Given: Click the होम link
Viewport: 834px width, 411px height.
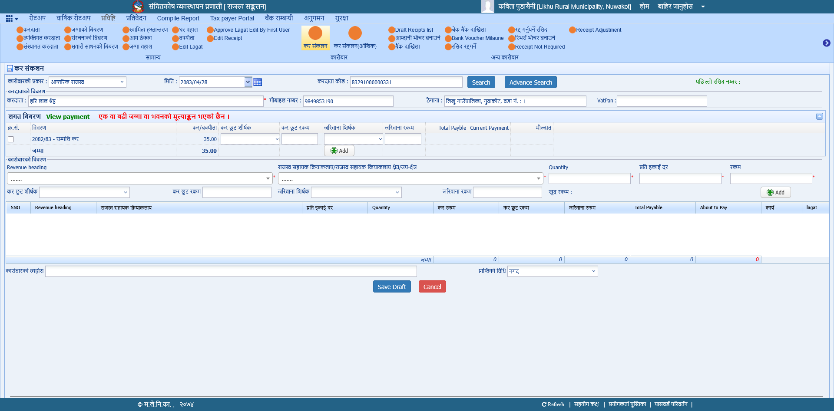Looking at the screenshot, I should tap(644, 7).
